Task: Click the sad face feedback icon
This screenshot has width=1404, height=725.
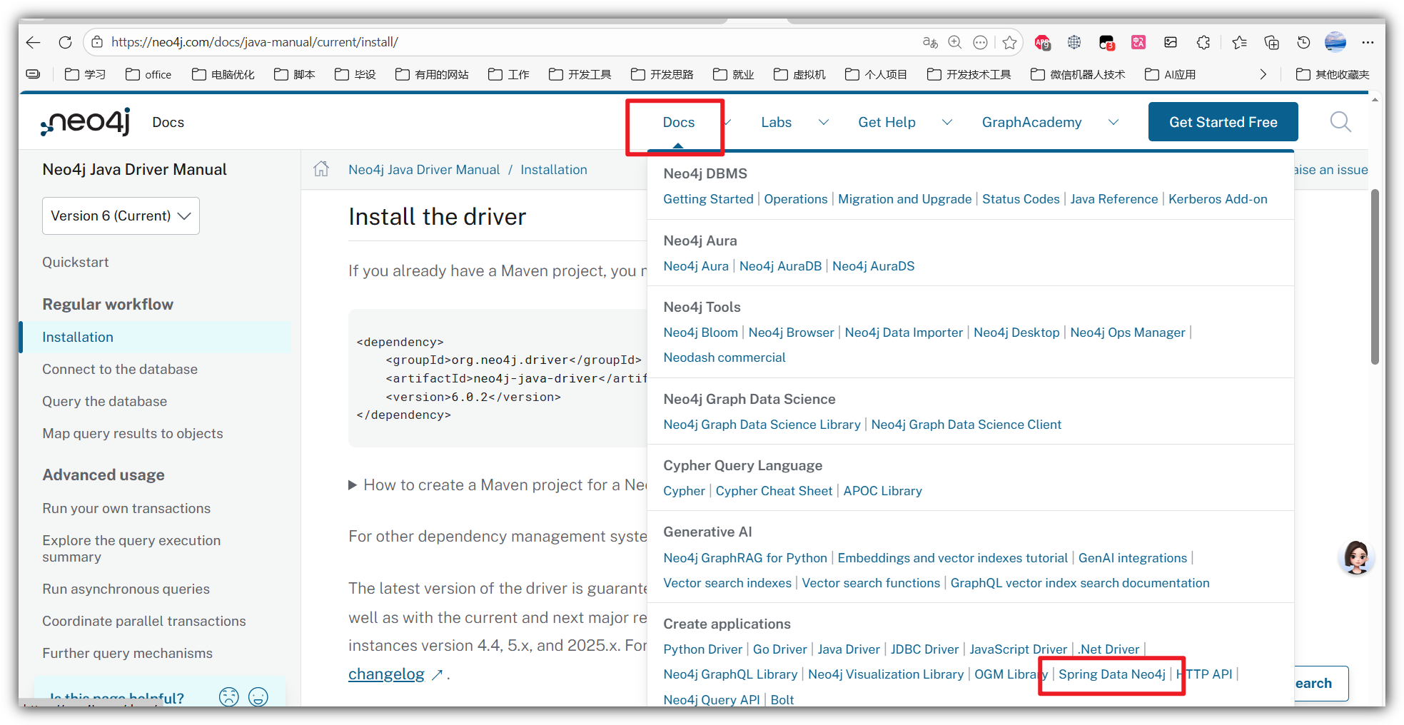Action: 229,696
